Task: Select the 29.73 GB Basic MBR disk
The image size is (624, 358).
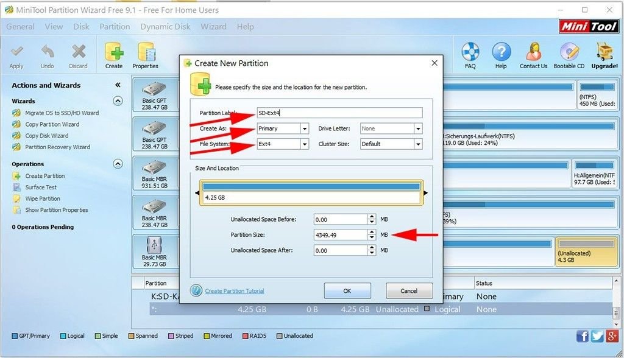Action: click(155, 251)
